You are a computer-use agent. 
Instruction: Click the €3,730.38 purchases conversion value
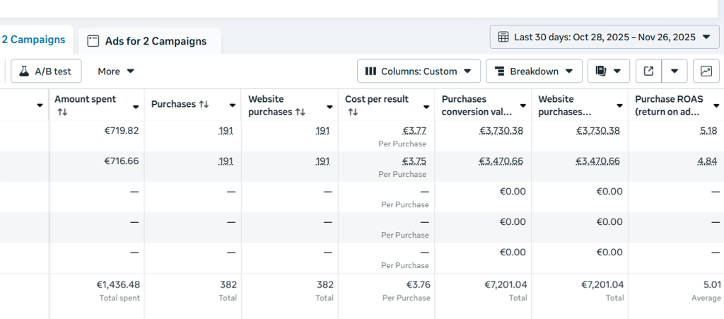tap(501, 130)
